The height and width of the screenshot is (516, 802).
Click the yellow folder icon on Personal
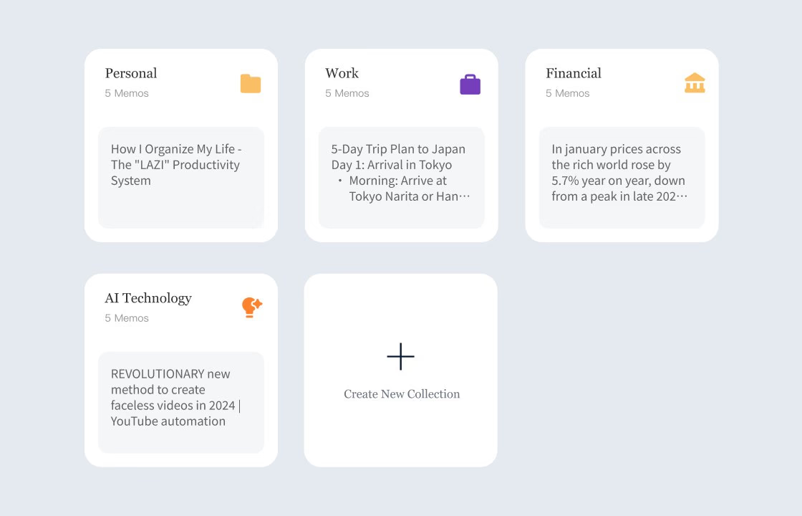251,84
